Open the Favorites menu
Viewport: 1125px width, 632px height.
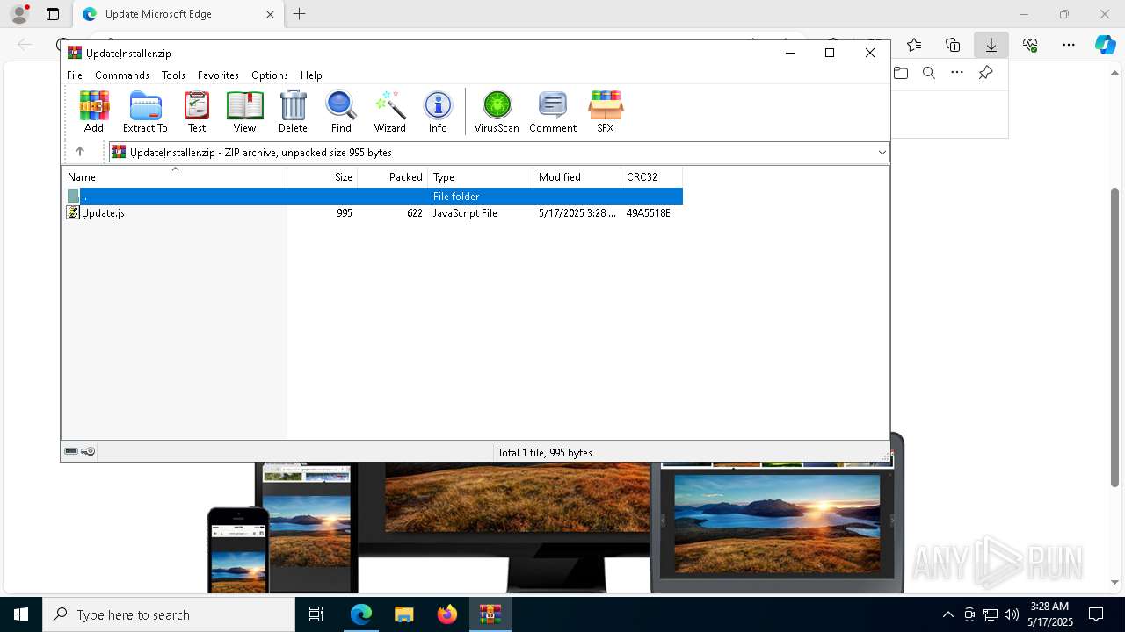218,75
